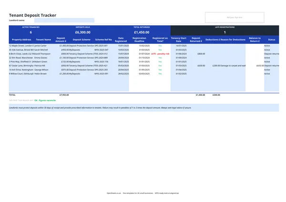Select the Active Tenancies value '6'
The image size is (286, 202).
(31, 32)
